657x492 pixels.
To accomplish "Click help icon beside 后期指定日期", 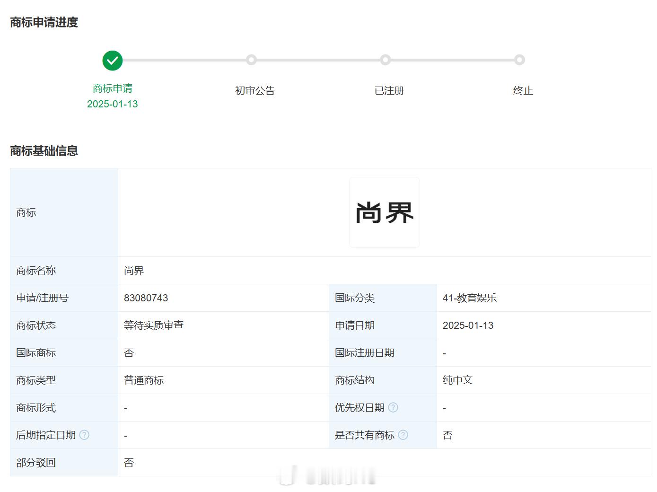I will coord(84,435).
